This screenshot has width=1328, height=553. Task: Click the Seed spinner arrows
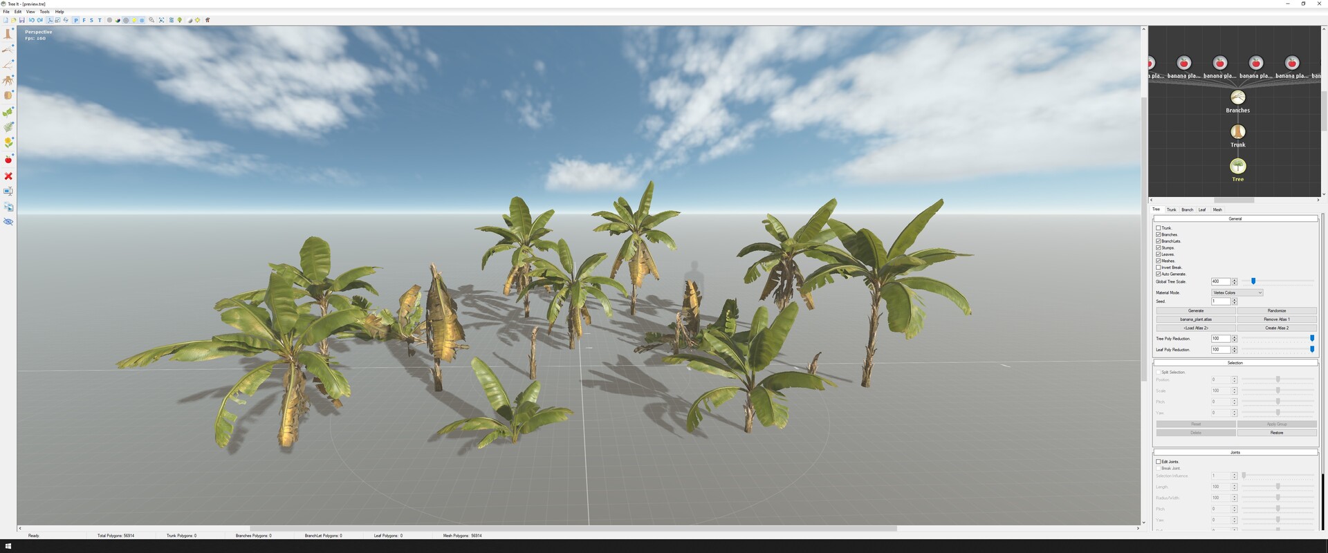coord(1234,301)
